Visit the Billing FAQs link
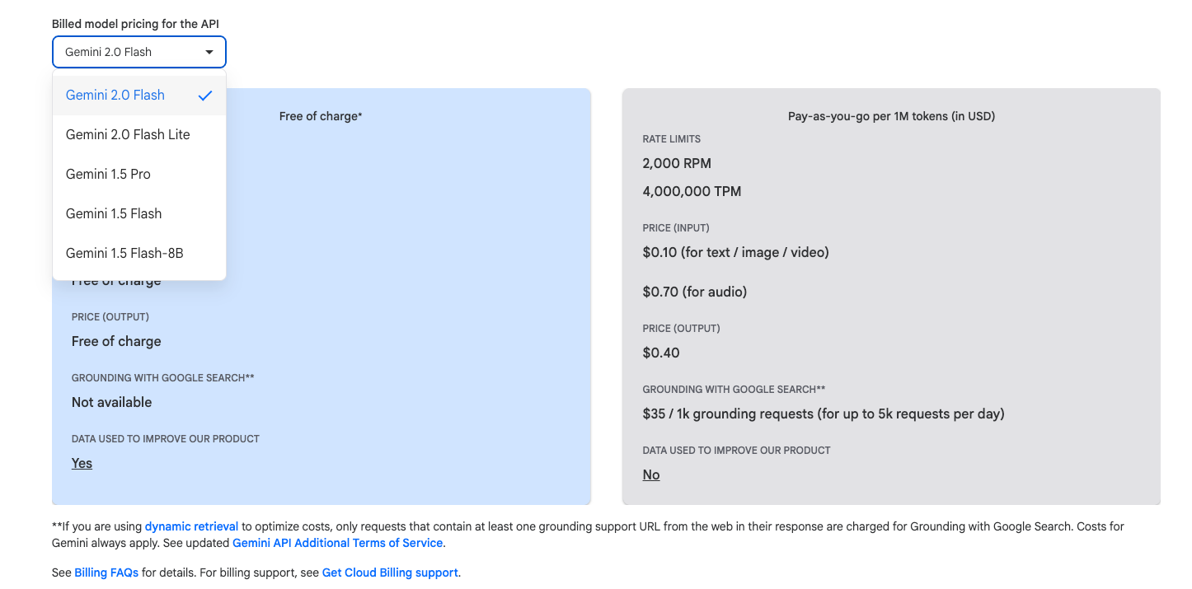Viewport: 1192px width, 589px height. pyautogui.click(x=106, y=573)
